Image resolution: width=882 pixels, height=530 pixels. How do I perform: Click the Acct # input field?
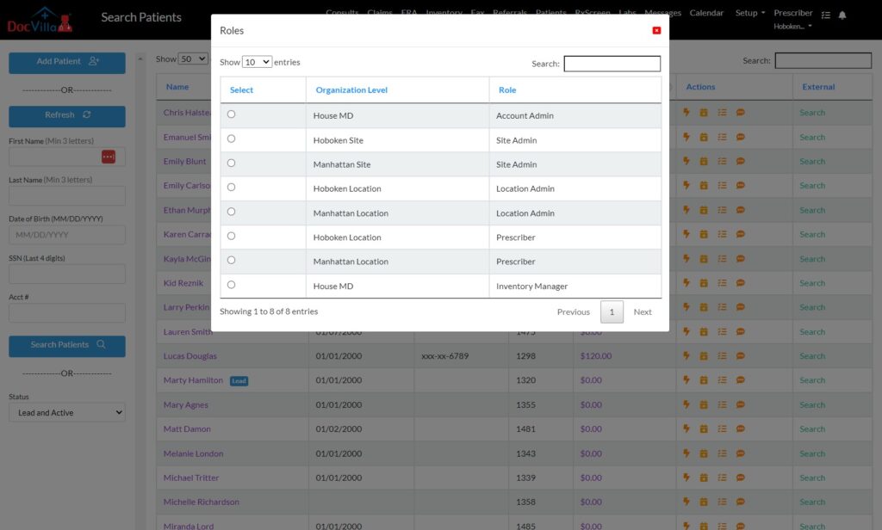(x=67, y=313)
